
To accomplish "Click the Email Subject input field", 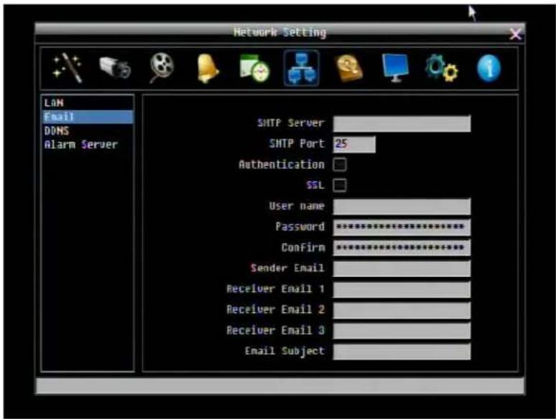I will [x=402, y=352].
